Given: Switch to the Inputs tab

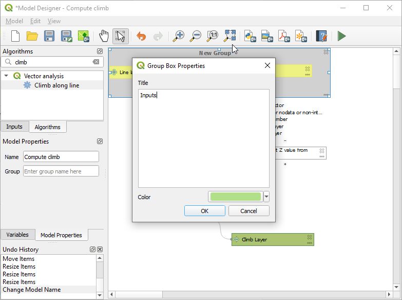Looking at the screenshot, I should tap(14, 127).
